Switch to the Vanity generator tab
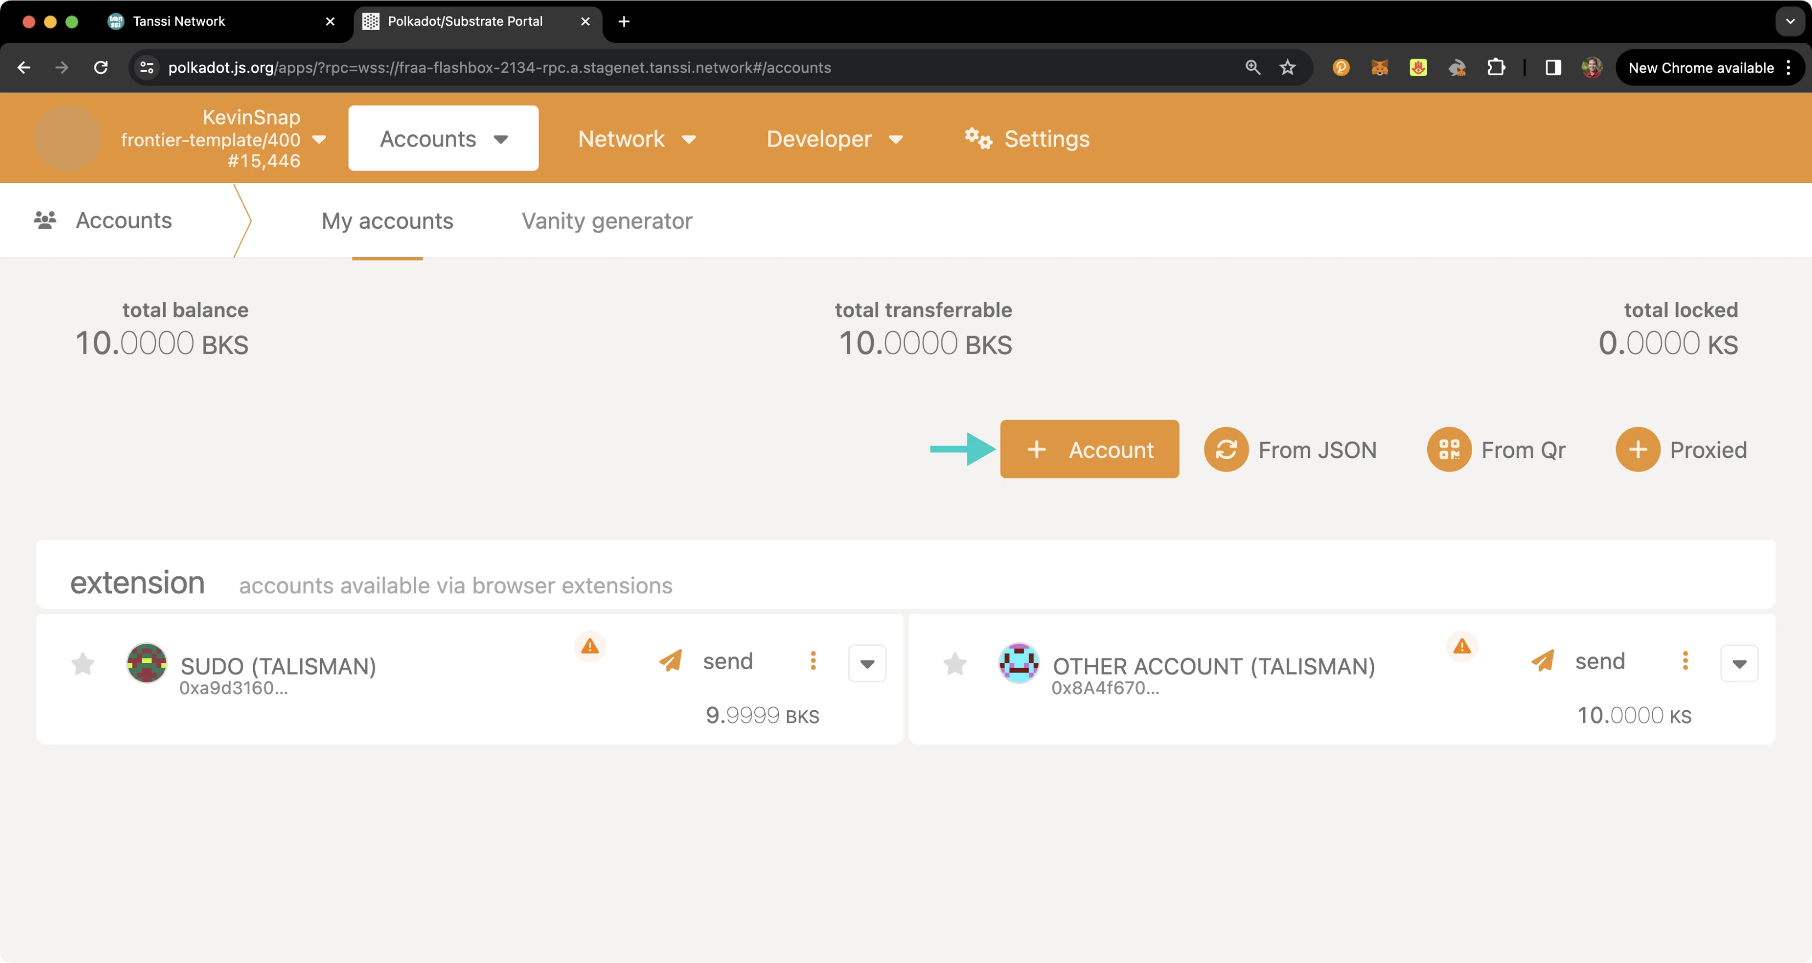Screen dimensions: 1812x963 607,220
